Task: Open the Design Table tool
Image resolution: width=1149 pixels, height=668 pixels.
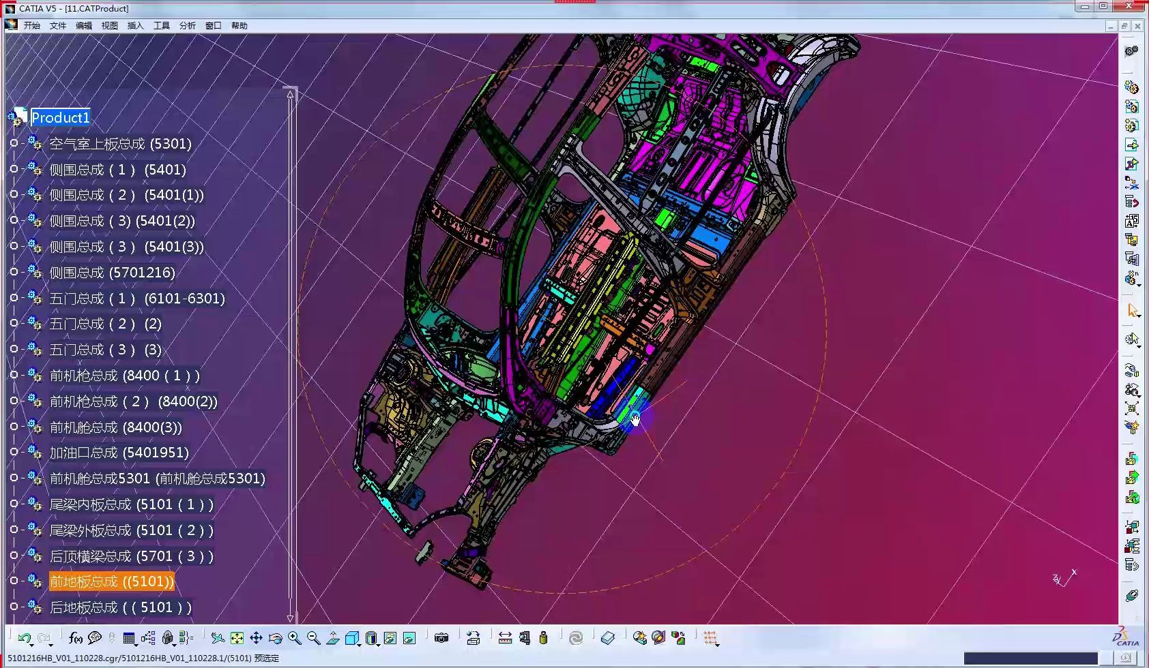Action: click(129, 638)
